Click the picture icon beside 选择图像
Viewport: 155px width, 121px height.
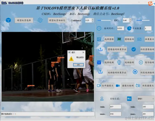(x=99, y=39)
